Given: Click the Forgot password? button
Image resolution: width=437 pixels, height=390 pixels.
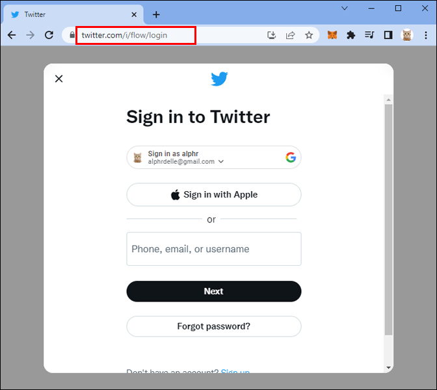Looking at the screenshot, I should click(x=214, y=326).
